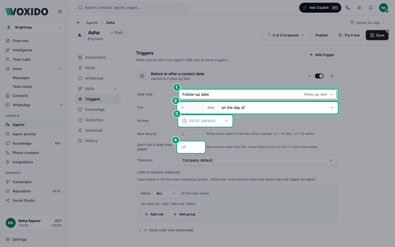Go back with the arrow button
Viewport: 395px width, 247px height.
(78, 23)
